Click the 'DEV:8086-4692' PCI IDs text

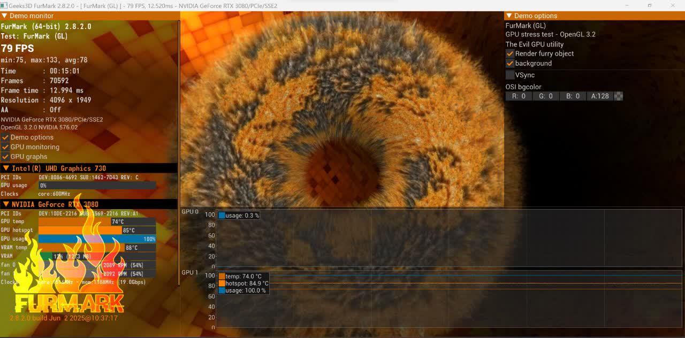click(x=58, y=177)
